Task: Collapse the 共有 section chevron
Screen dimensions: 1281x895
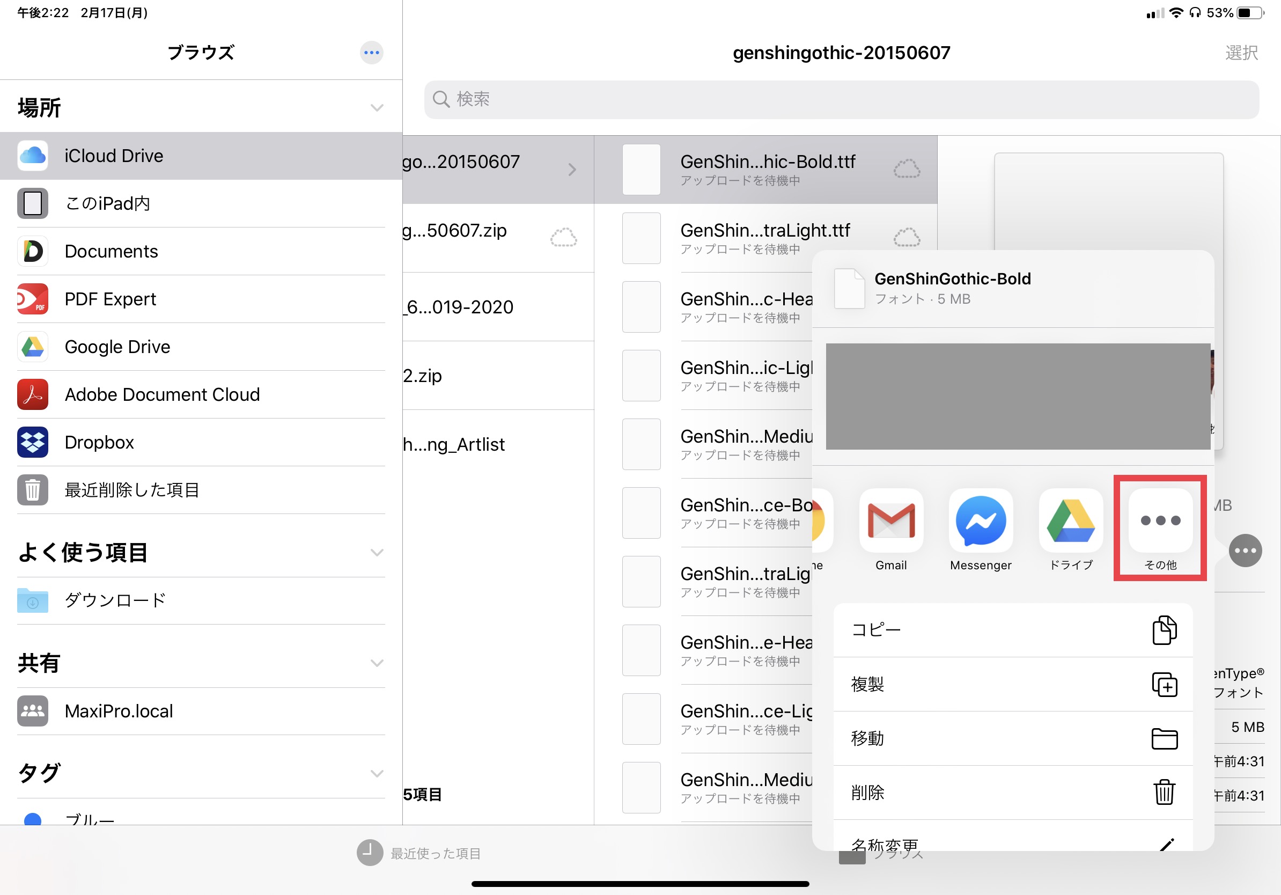Action: (377, 663)
